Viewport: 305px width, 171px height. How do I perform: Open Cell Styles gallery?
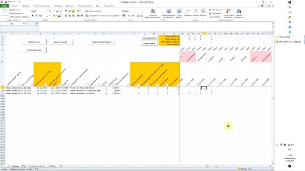coord(179,13)
